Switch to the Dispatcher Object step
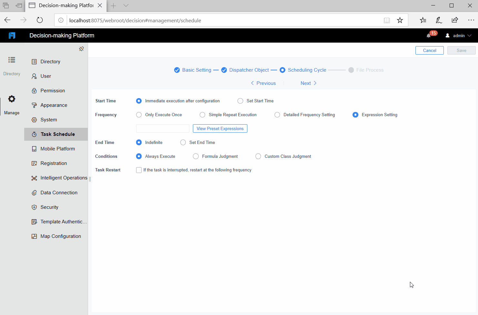Image resolution: width=478 pixels, height=315 pixels. [249, 70]
